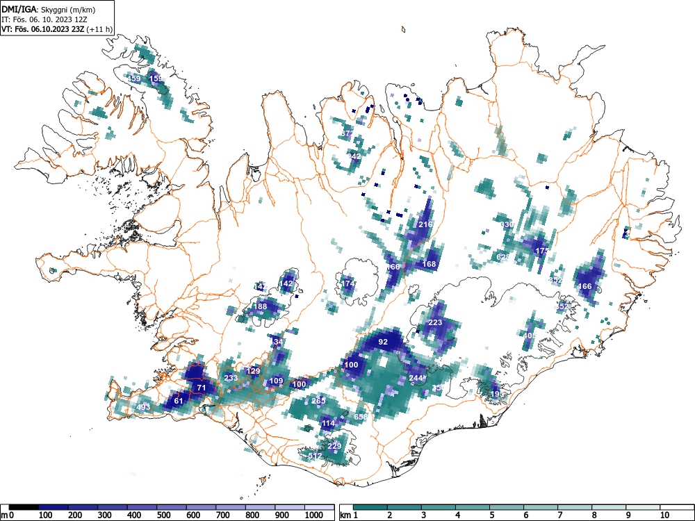Click the '493' value on the Reykjanes peninsula
This screenshot has height=521, width=695.
(x=143, y=408)
